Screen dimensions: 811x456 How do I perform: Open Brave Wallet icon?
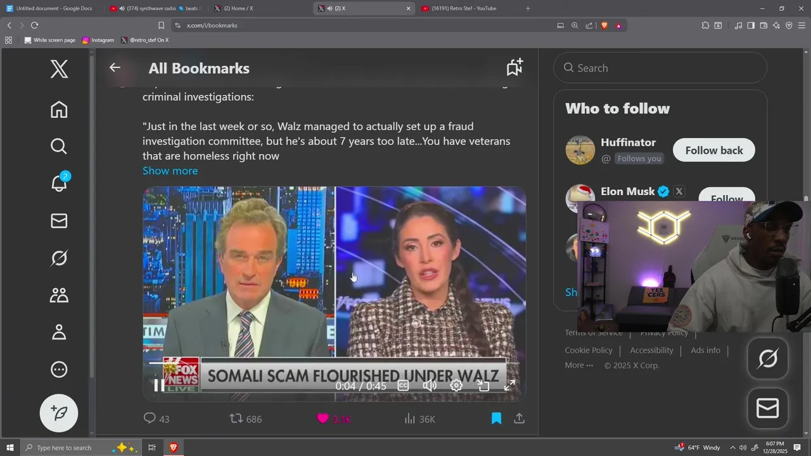click(x=763, y=25)
